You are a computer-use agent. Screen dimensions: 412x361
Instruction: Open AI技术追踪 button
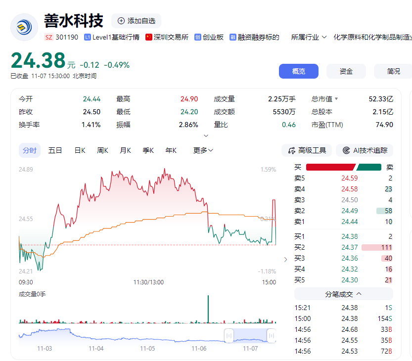click(x=365, y=150)
